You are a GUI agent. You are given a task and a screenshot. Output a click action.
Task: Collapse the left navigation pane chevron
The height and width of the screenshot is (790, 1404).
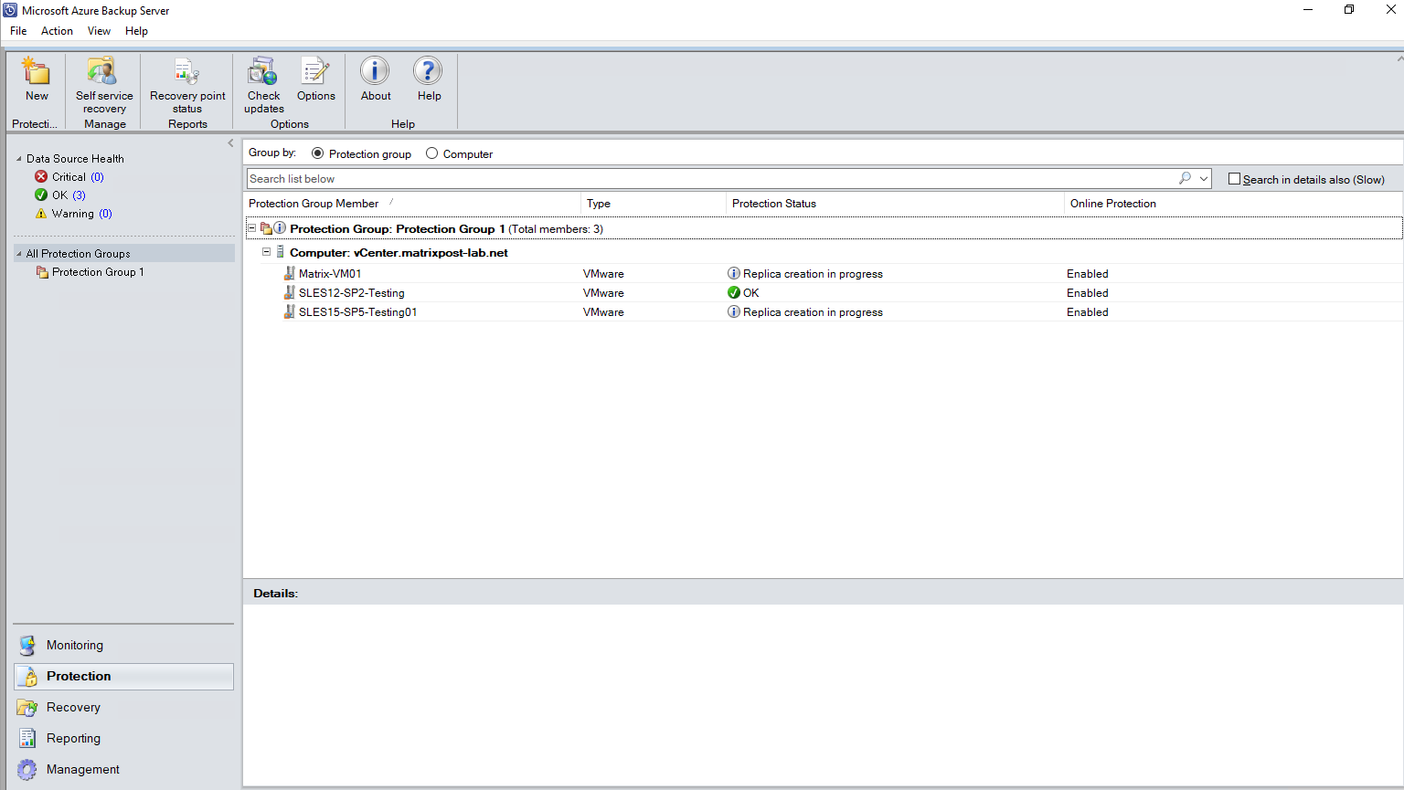point(230,143)
